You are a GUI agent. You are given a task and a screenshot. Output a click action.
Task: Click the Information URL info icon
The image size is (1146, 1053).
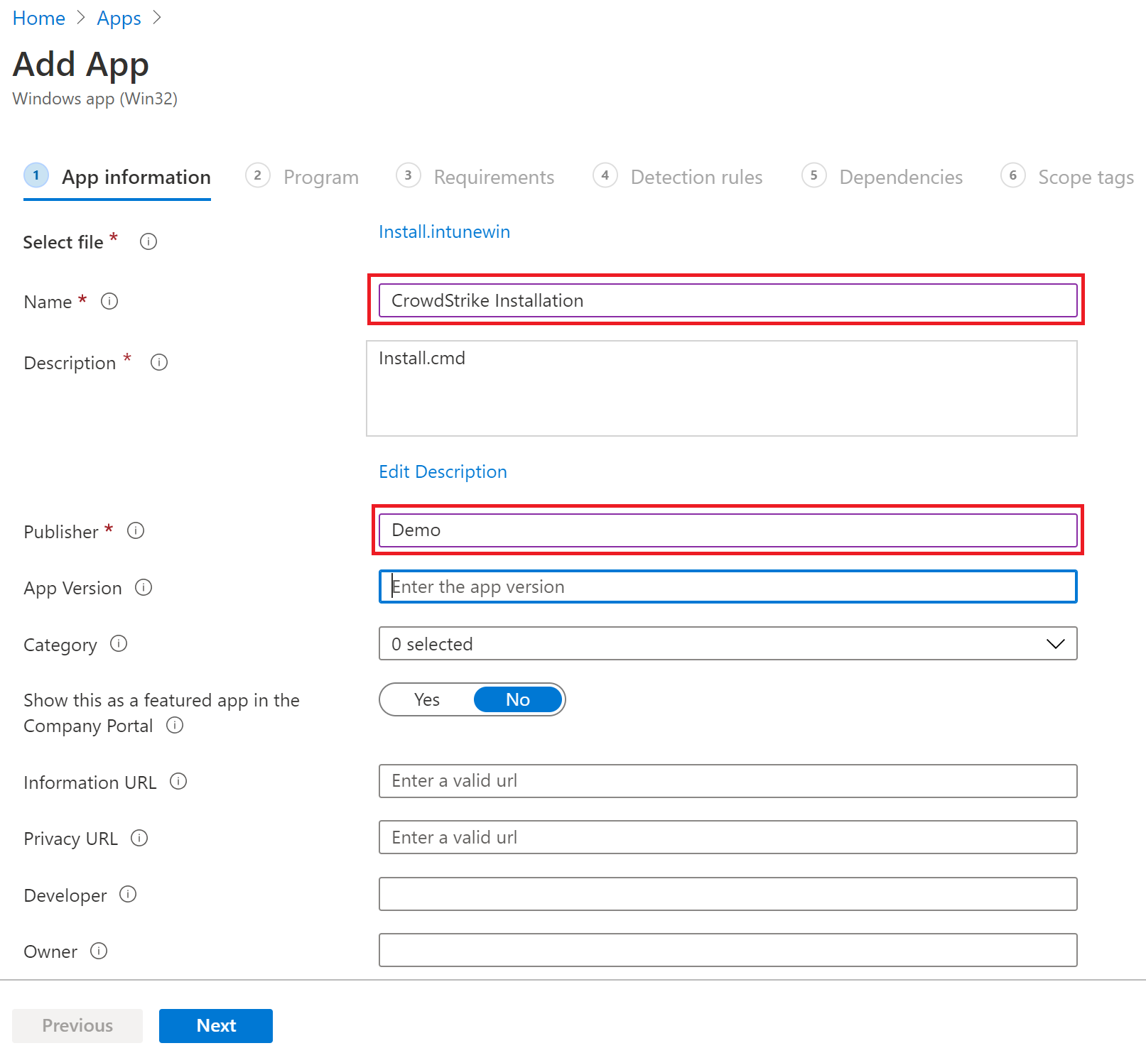(x=178, y=782)
